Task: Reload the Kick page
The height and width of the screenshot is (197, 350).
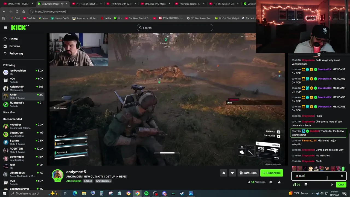Action: tap(17, 11)
